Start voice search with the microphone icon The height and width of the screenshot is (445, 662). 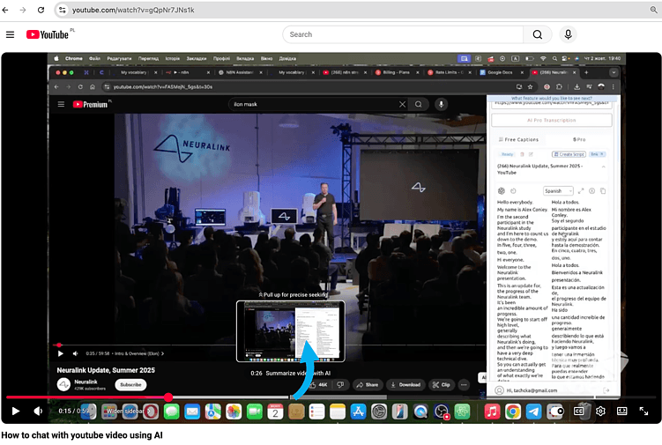(x=569, y=34)
